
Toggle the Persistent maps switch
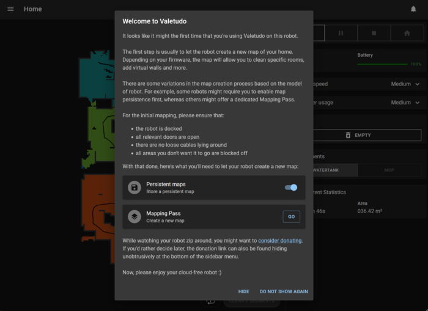click(291, 188)
